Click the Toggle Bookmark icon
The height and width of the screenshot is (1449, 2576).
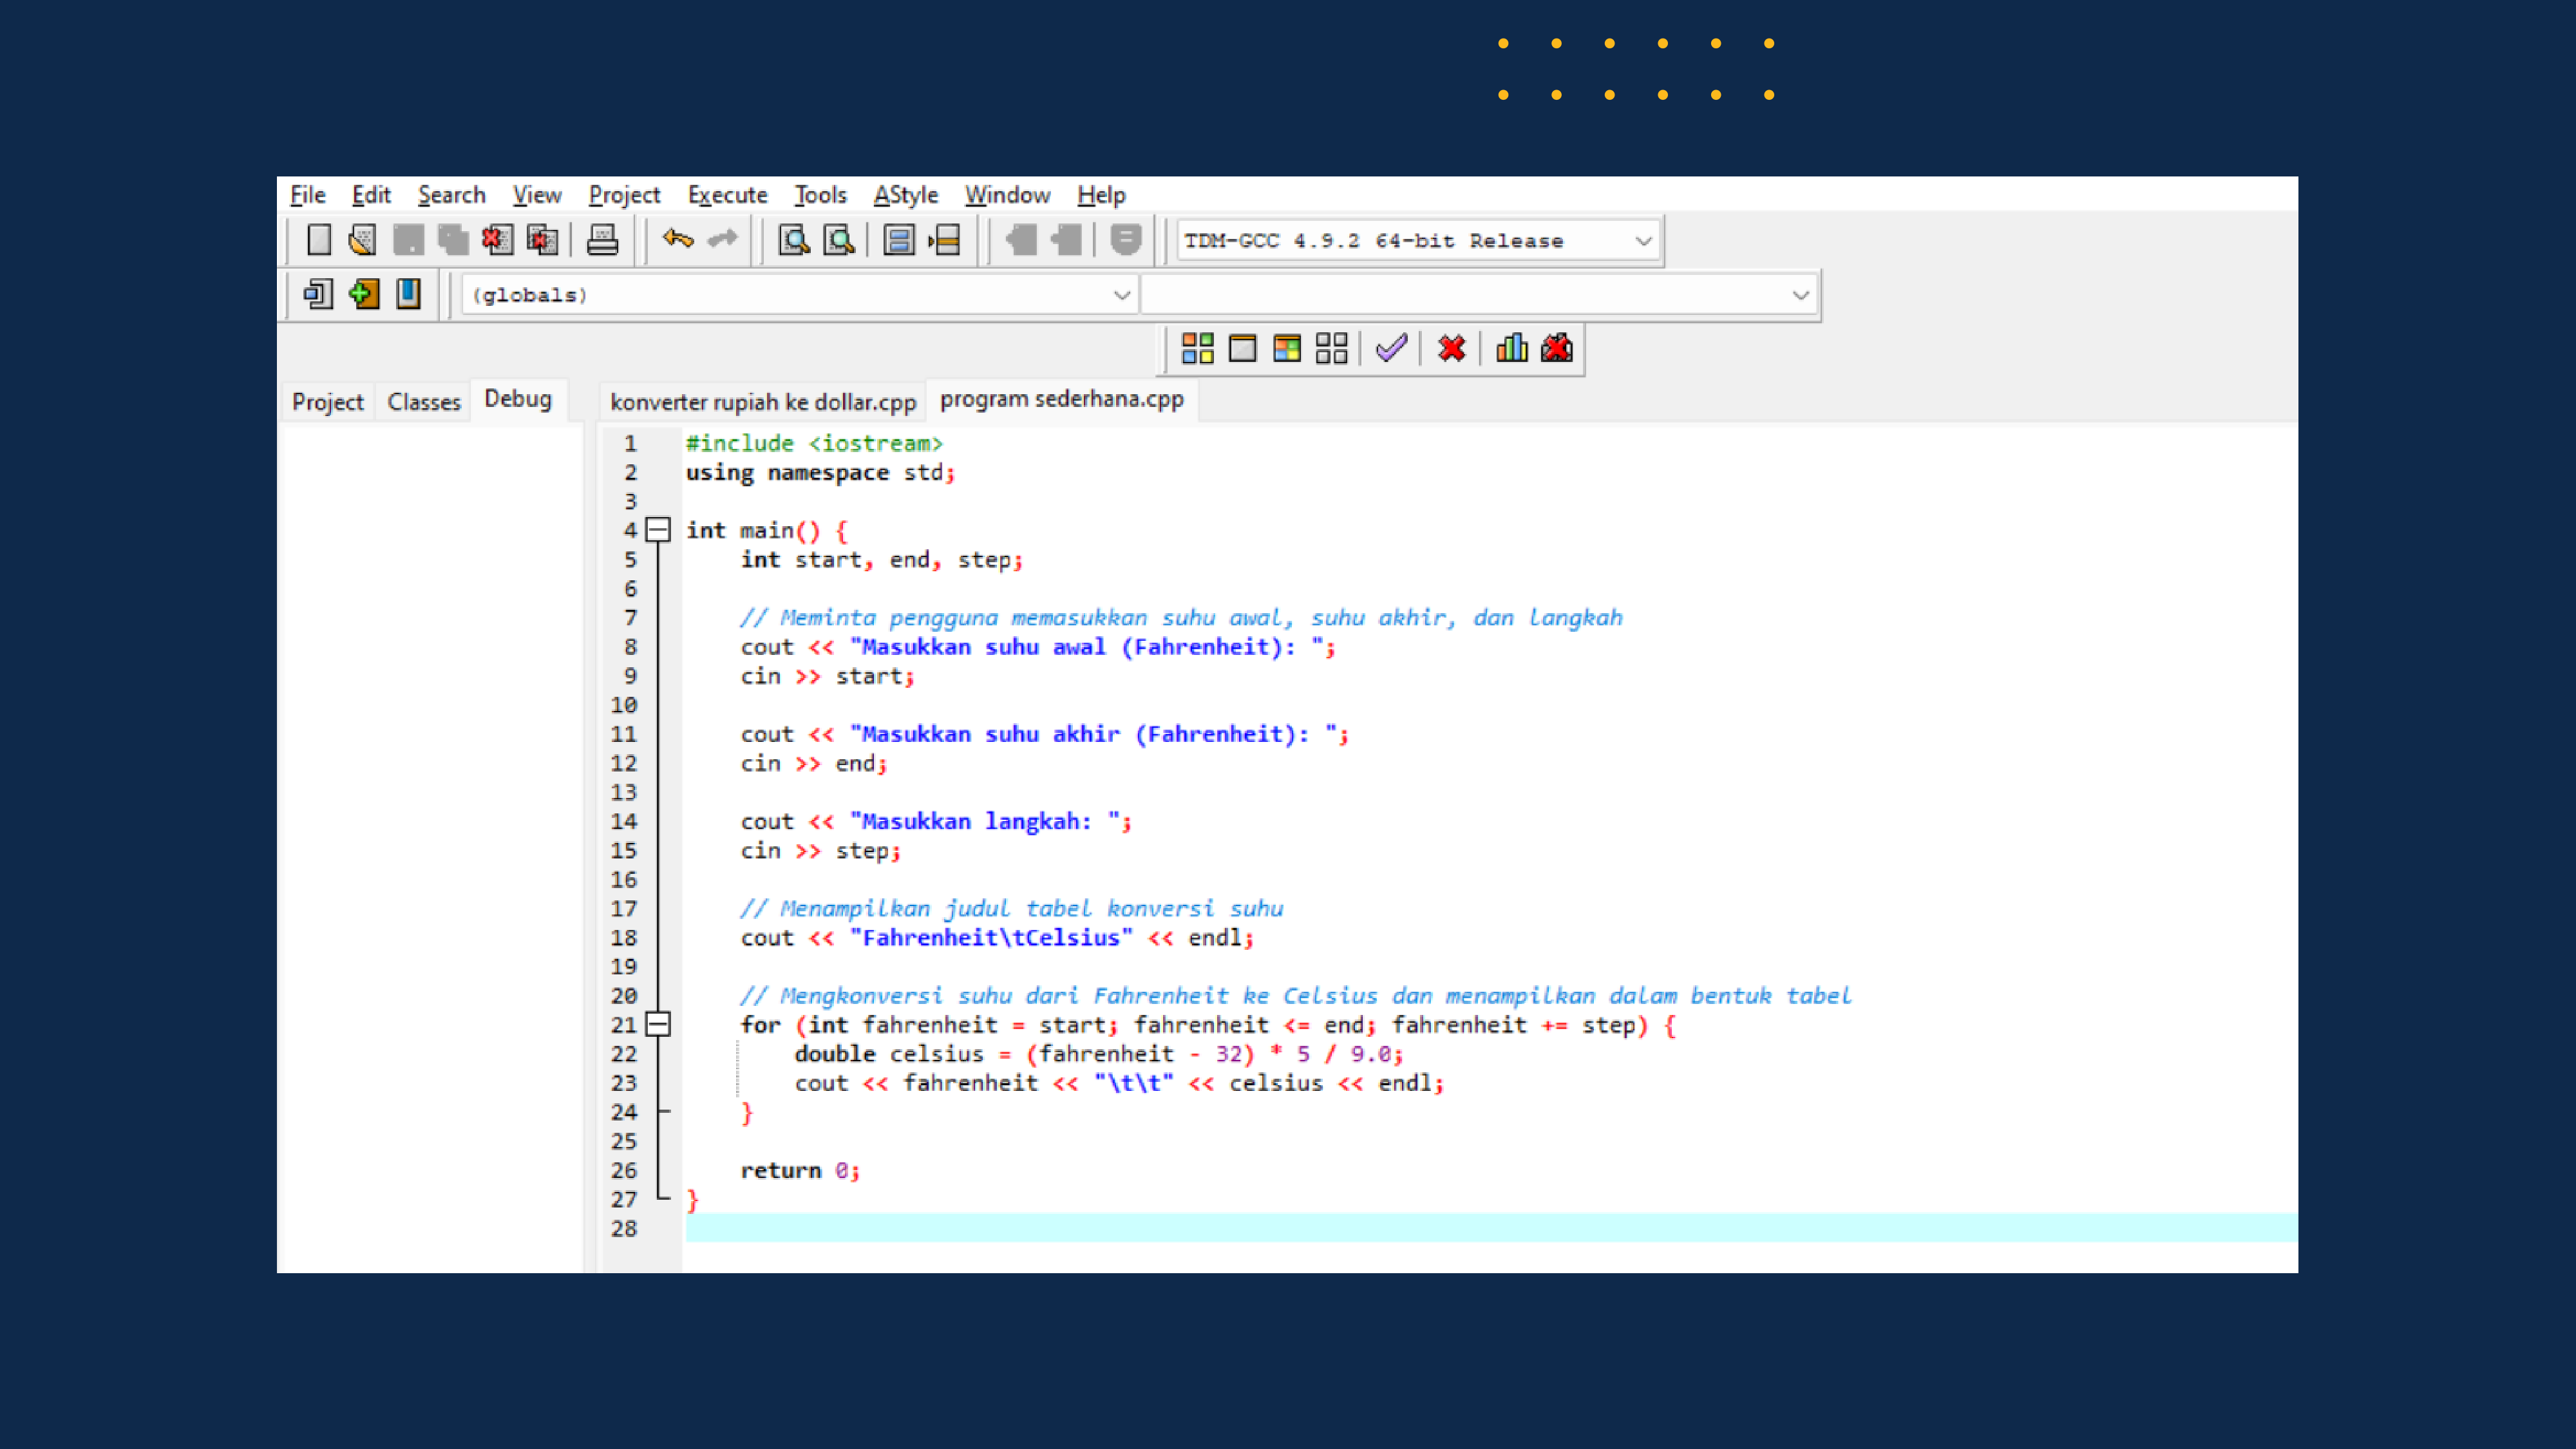tap(899, 240)
